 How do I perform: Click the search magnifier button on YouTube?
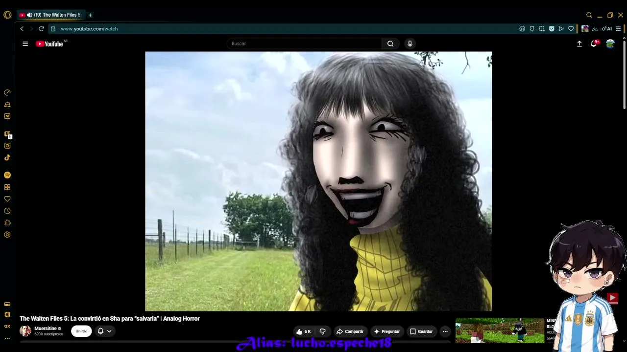tap(390, 44)
